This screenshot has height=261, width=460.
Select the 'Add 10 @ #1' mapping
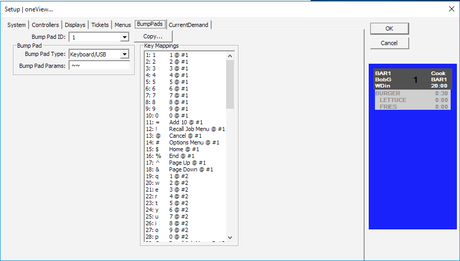186,122
